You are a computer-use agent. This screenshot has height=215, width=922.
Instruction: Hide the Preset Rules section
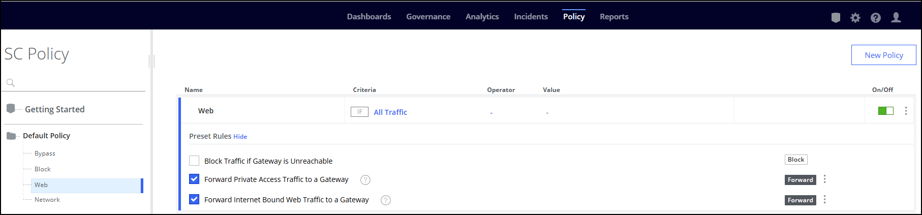click(240, 137)
